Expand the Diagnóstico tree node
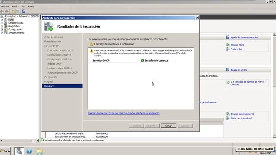 (x=2, y=26)
